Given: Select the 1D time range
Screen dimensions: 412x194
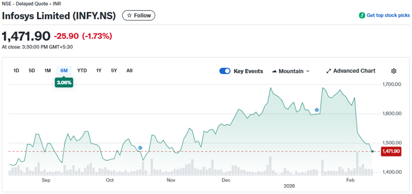Looking at the screenshot, I should (x=17, y=71).
